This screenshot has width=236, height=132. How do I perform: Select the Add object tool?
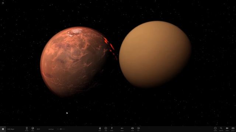[x=106, y=129]
